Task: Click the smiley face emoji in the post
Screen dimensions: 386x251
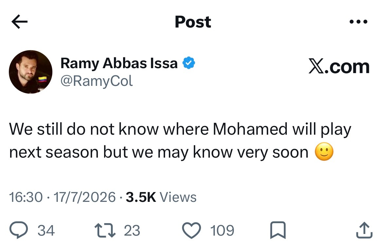Action: [x=324, y=152]
